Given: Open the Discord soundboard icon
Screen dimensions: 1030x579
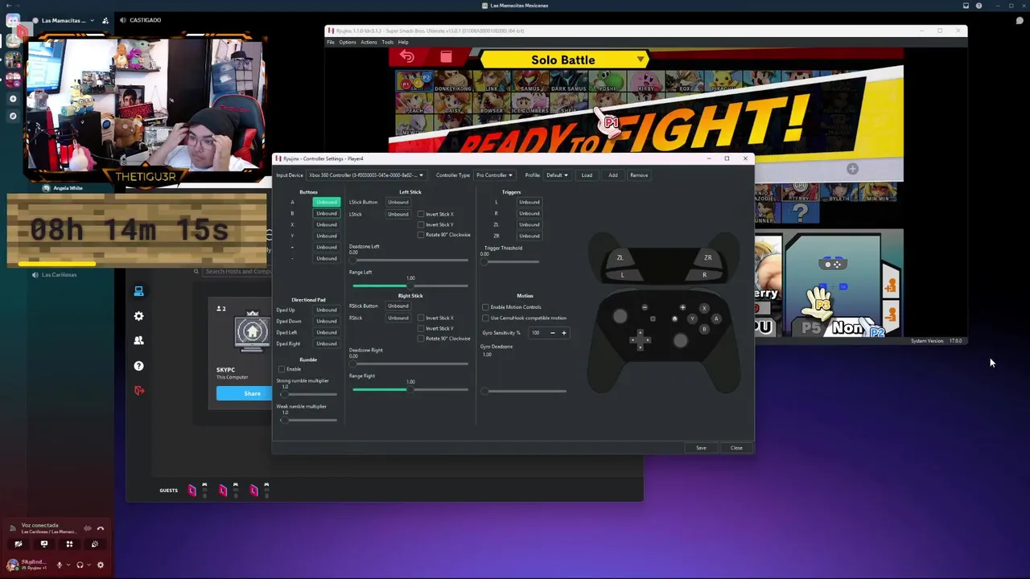Looking at the screenshot, I should [94, 544].
